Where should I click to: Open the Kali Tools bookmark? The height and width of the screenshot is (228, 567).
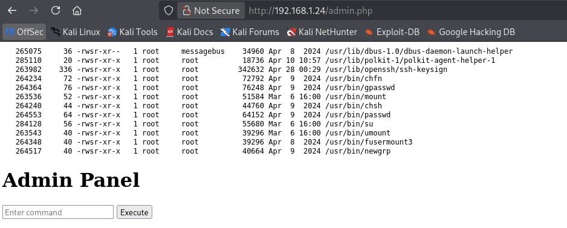[132, 32]
